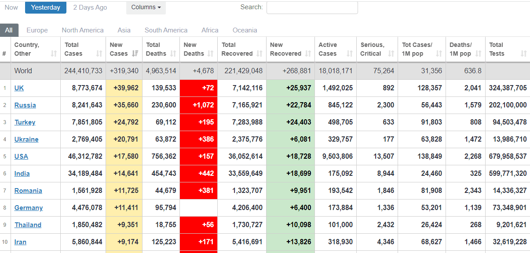
Task: Open the Thailand country link
Action: [28, 225]
